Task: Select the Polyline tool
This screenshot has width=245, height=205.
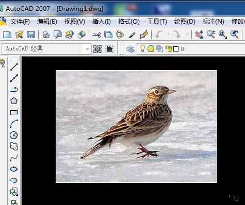Action: pos(14,90)
